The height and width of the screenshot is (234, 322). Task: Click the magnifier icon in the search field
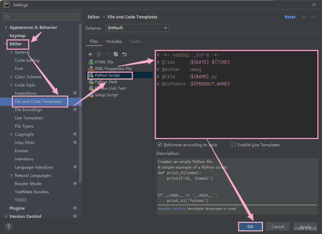coord(7,16)
